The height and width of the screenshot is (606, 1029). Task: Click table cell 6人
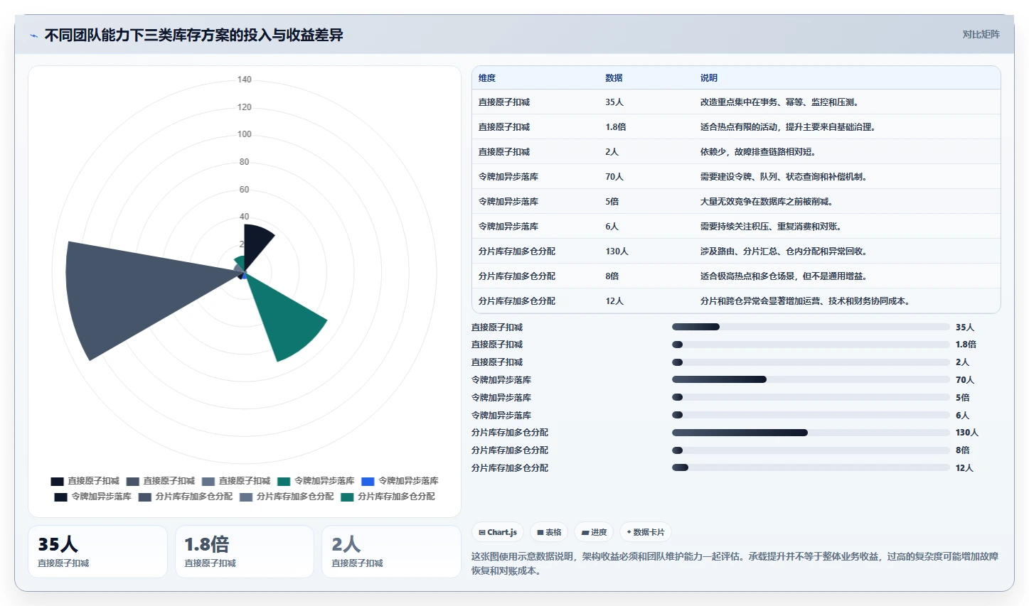[612, 227]
